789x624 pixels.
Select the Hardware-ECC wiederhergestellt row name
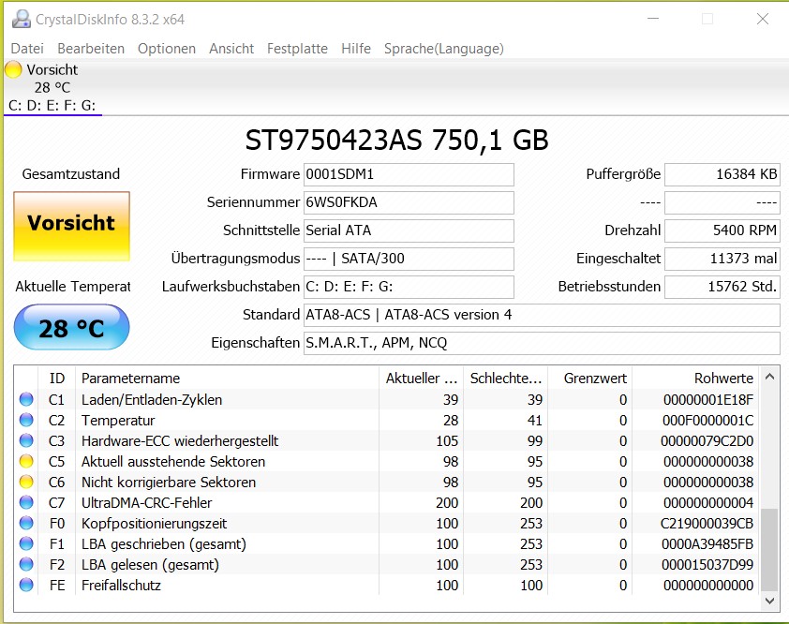coord(180,441)
